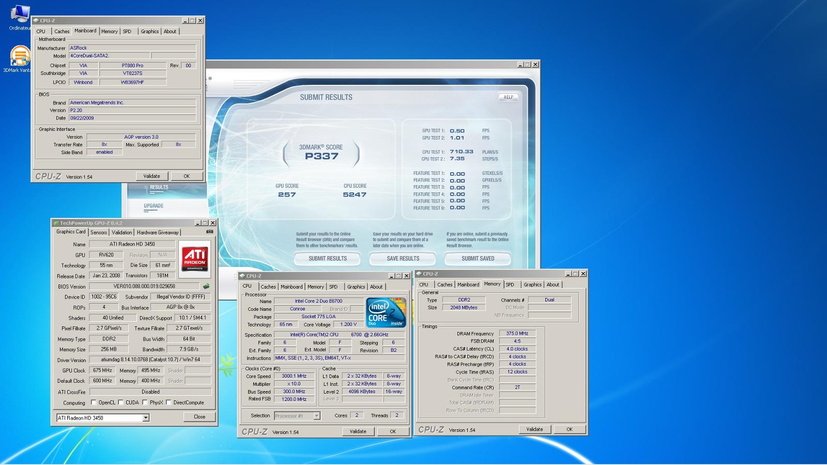Select Memory tab in processor CPU-Z window
This screenshot has width=827, height=465.
316,287
